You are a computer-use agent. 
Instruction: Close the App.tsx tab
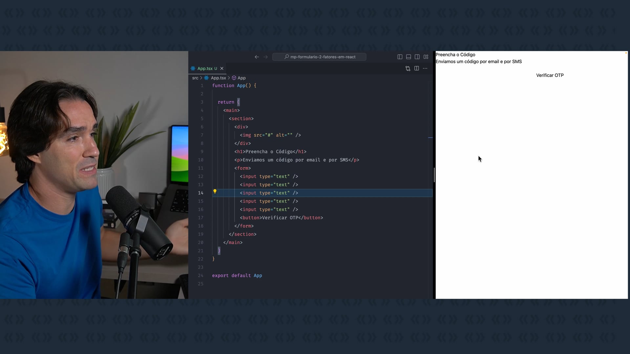222,69
